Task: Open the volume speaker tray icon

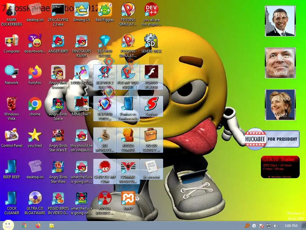Action: [x=276, y=226]
